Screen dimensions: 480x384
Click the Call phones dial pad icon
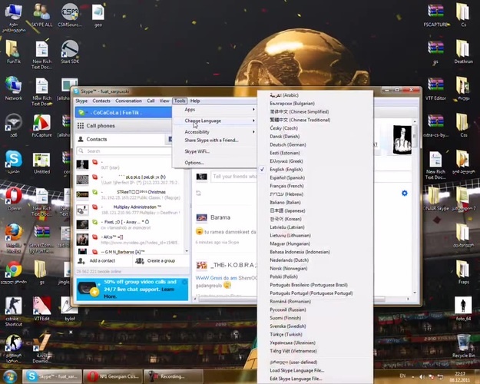pos(81,125)
